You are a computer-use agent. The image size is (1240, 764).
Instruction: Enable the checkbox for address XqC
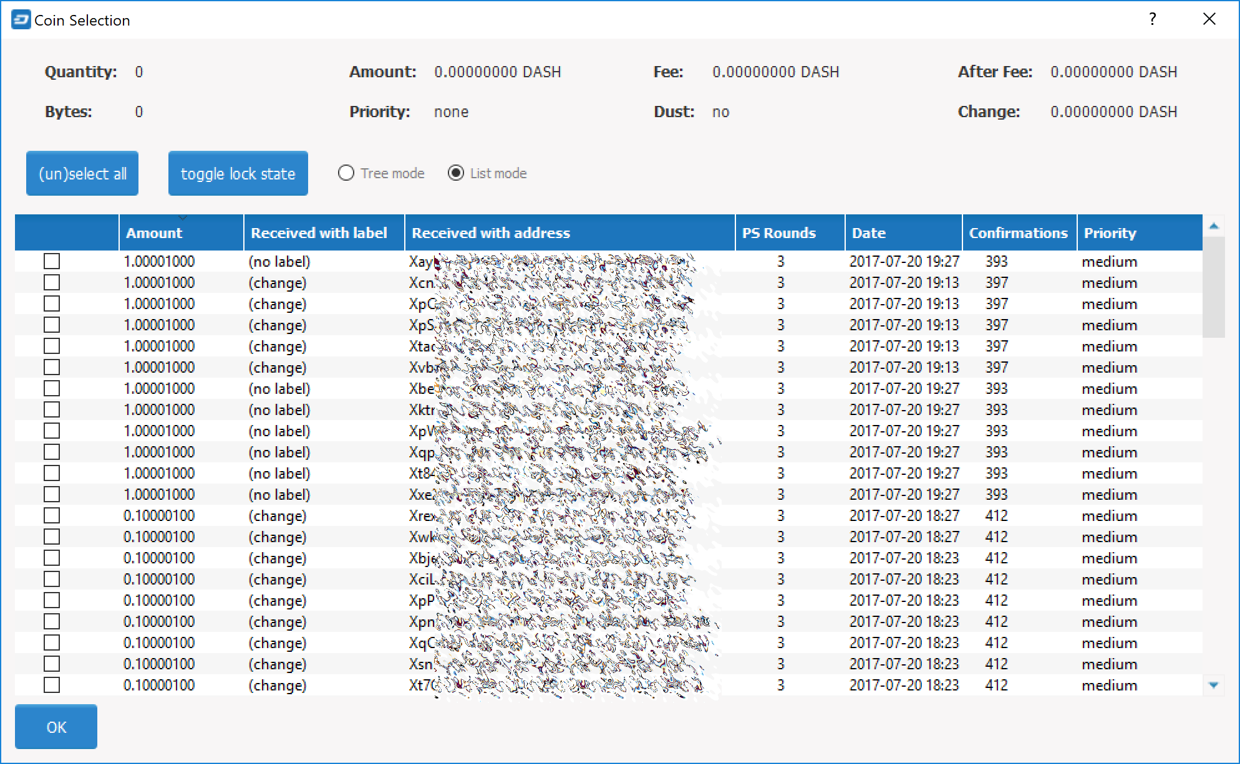tap(52, 642)
